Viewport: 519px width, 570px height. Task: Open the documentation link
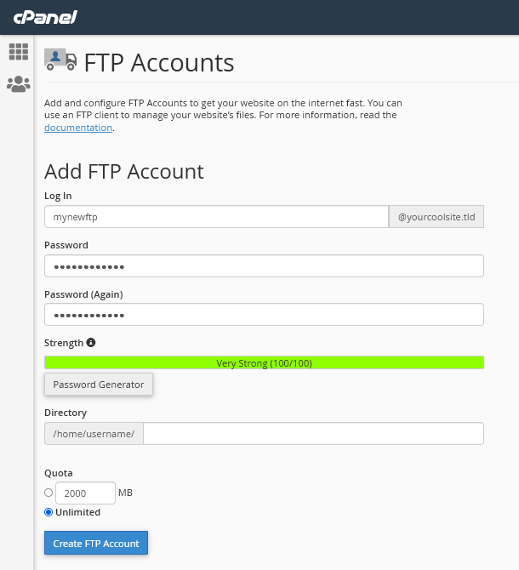[x=78, y=128]
